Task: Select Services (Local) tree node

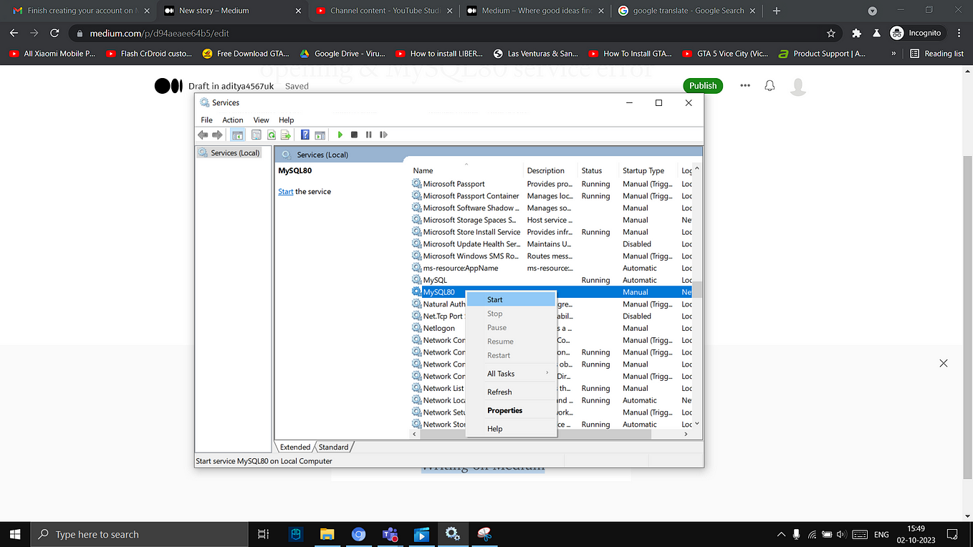Action: pyautogui.click(x=229, y=153)
